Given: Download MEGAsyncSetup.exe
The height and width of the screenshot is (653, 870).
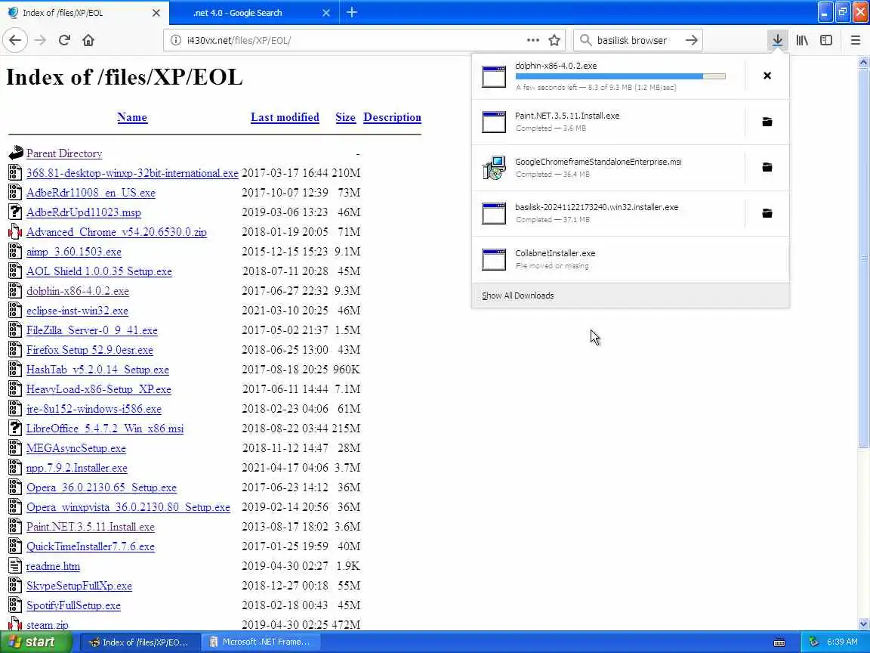Looking at the screenshot, I should pos(76,448).
